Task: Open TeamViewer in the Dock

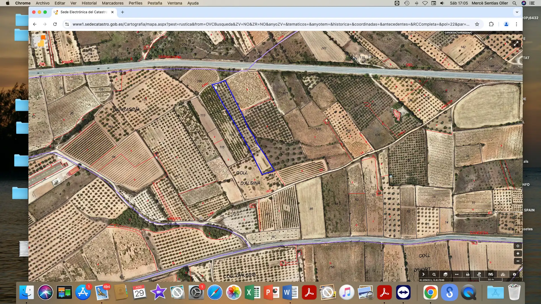Action: tap(403, 292)
